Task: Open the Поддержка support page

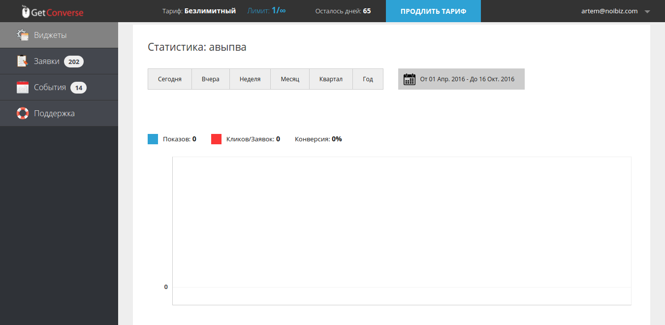Action: click(x=59, y=113)
